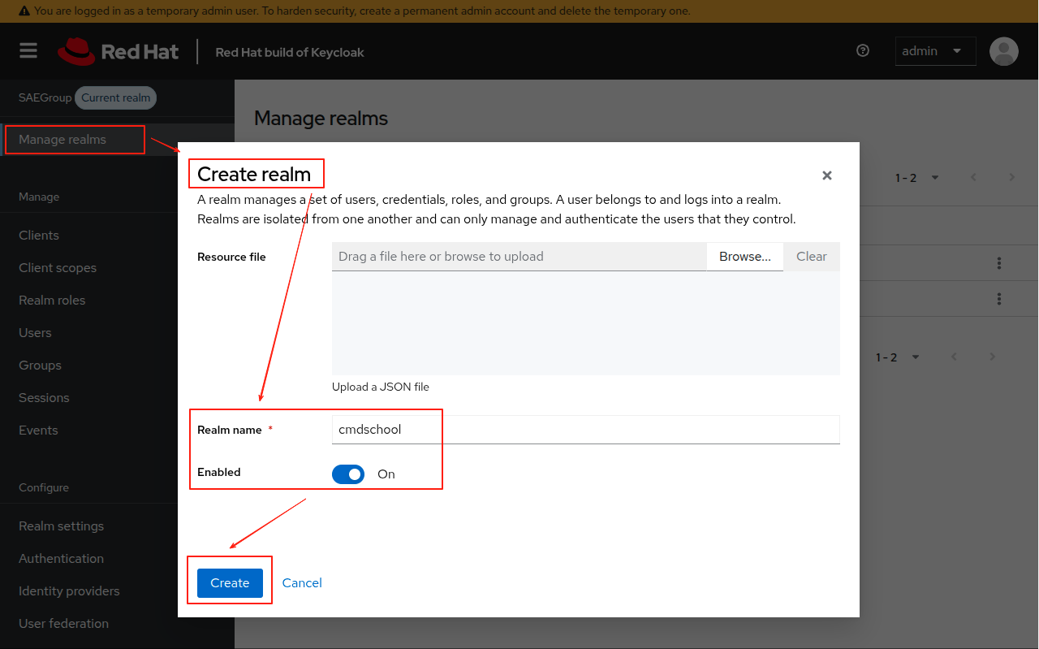
Task: Expand the top 1 - 2 pagination dropdown
Action: point(917,178)
